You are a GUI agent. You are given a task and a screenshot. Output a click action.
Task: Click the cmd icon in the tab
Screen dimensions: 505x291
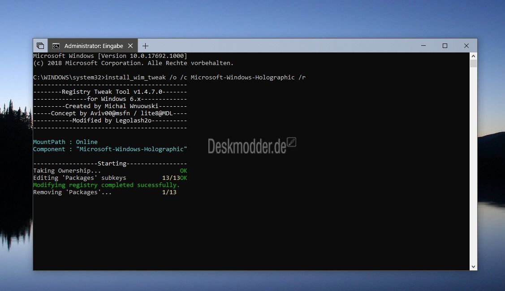(x=56, y=46)
